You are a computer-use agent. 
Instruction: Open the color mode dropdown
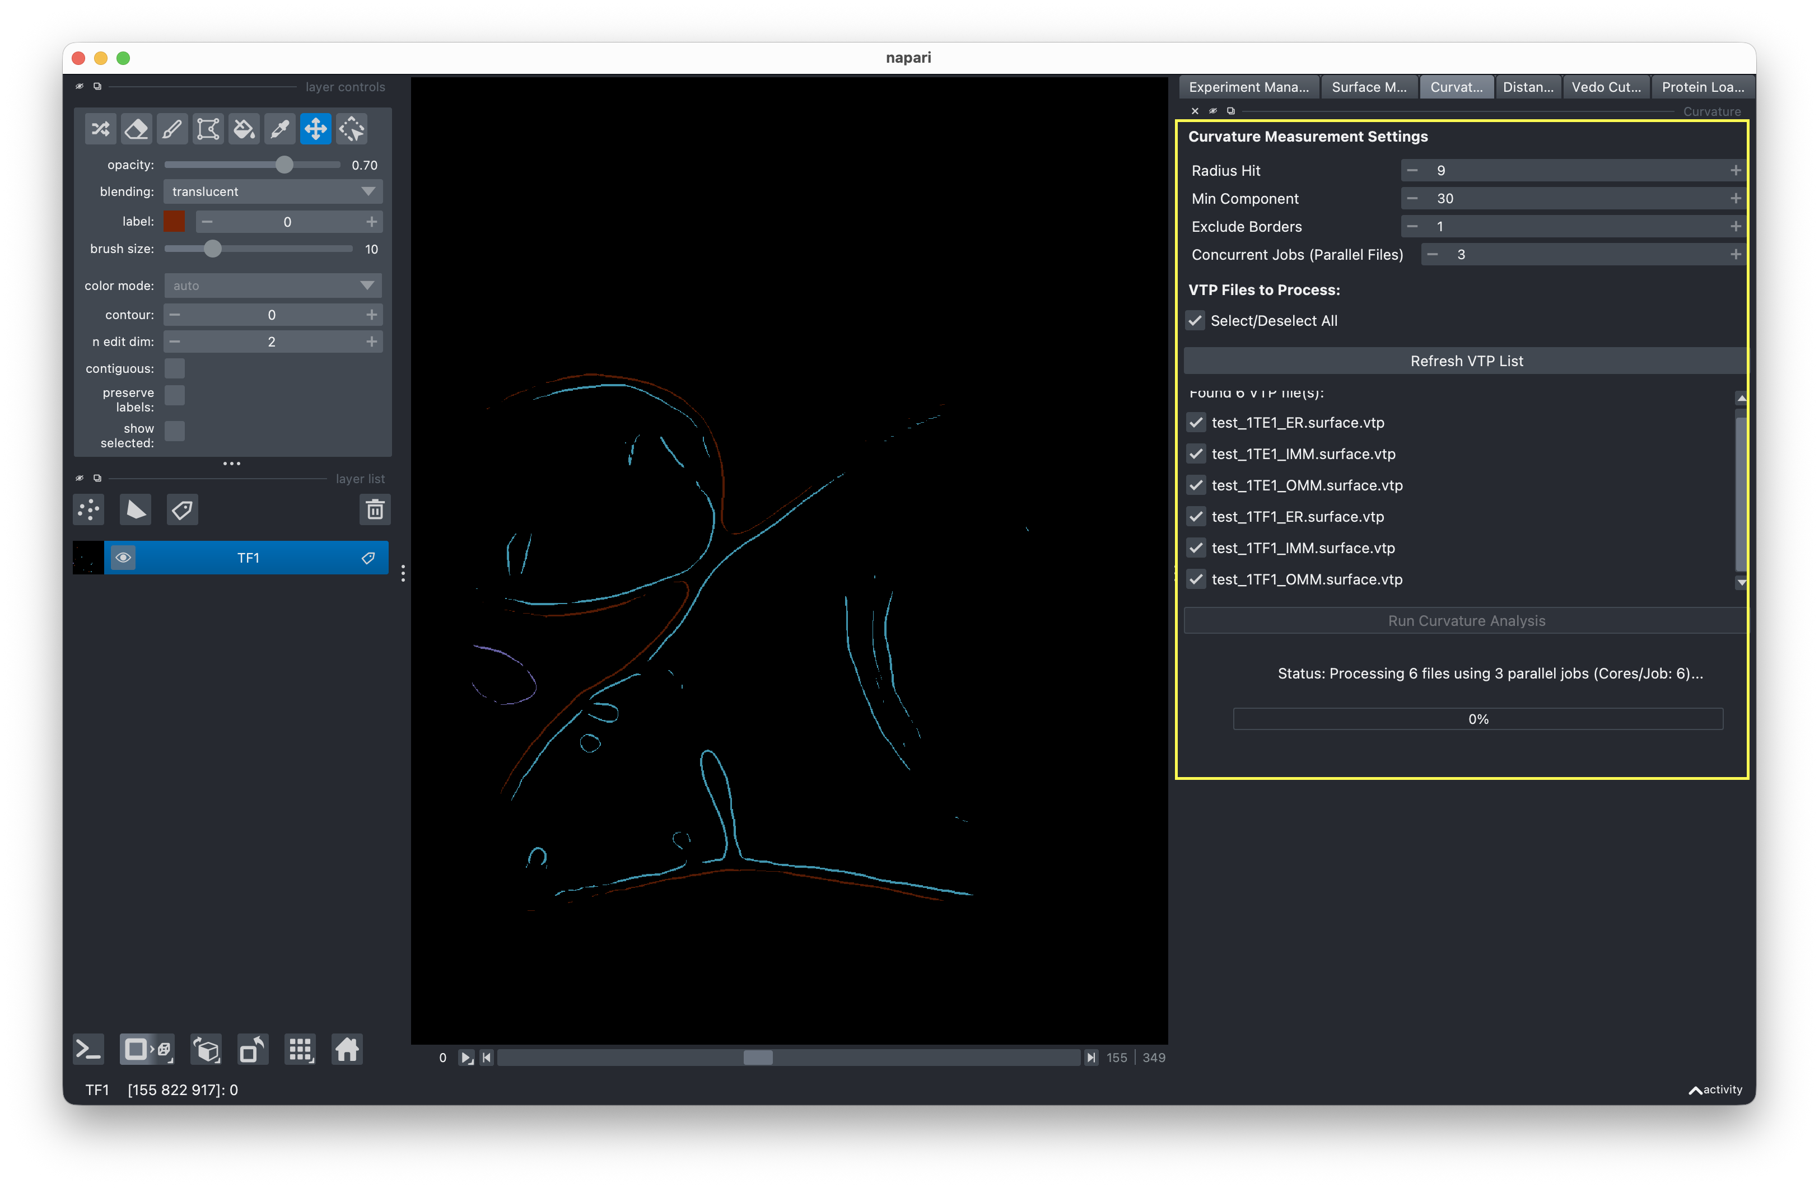273,286
